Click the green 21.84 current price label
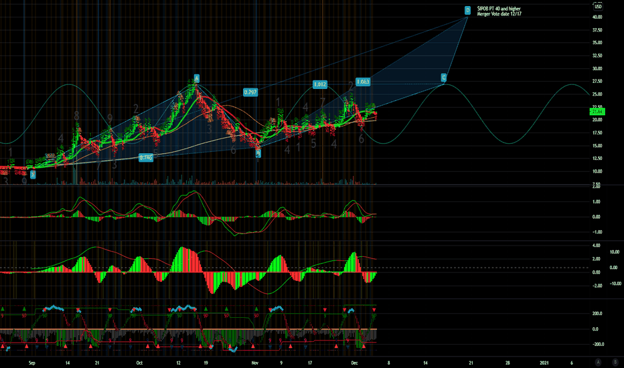Image resolution: width=624 pixels, height=368 pixels. click(x=597, y=112)
